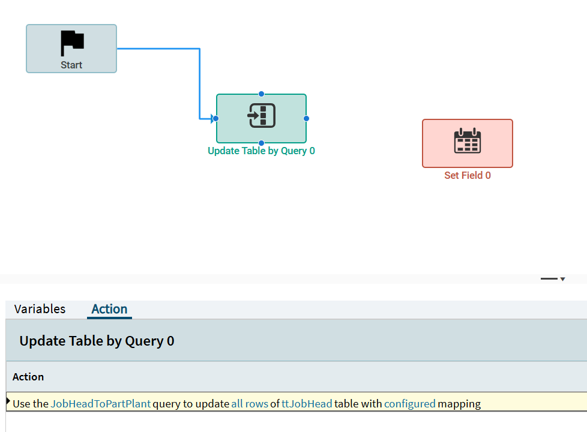Click the 'Set Field 0' node label
The image size is (587, 432).
467,175
